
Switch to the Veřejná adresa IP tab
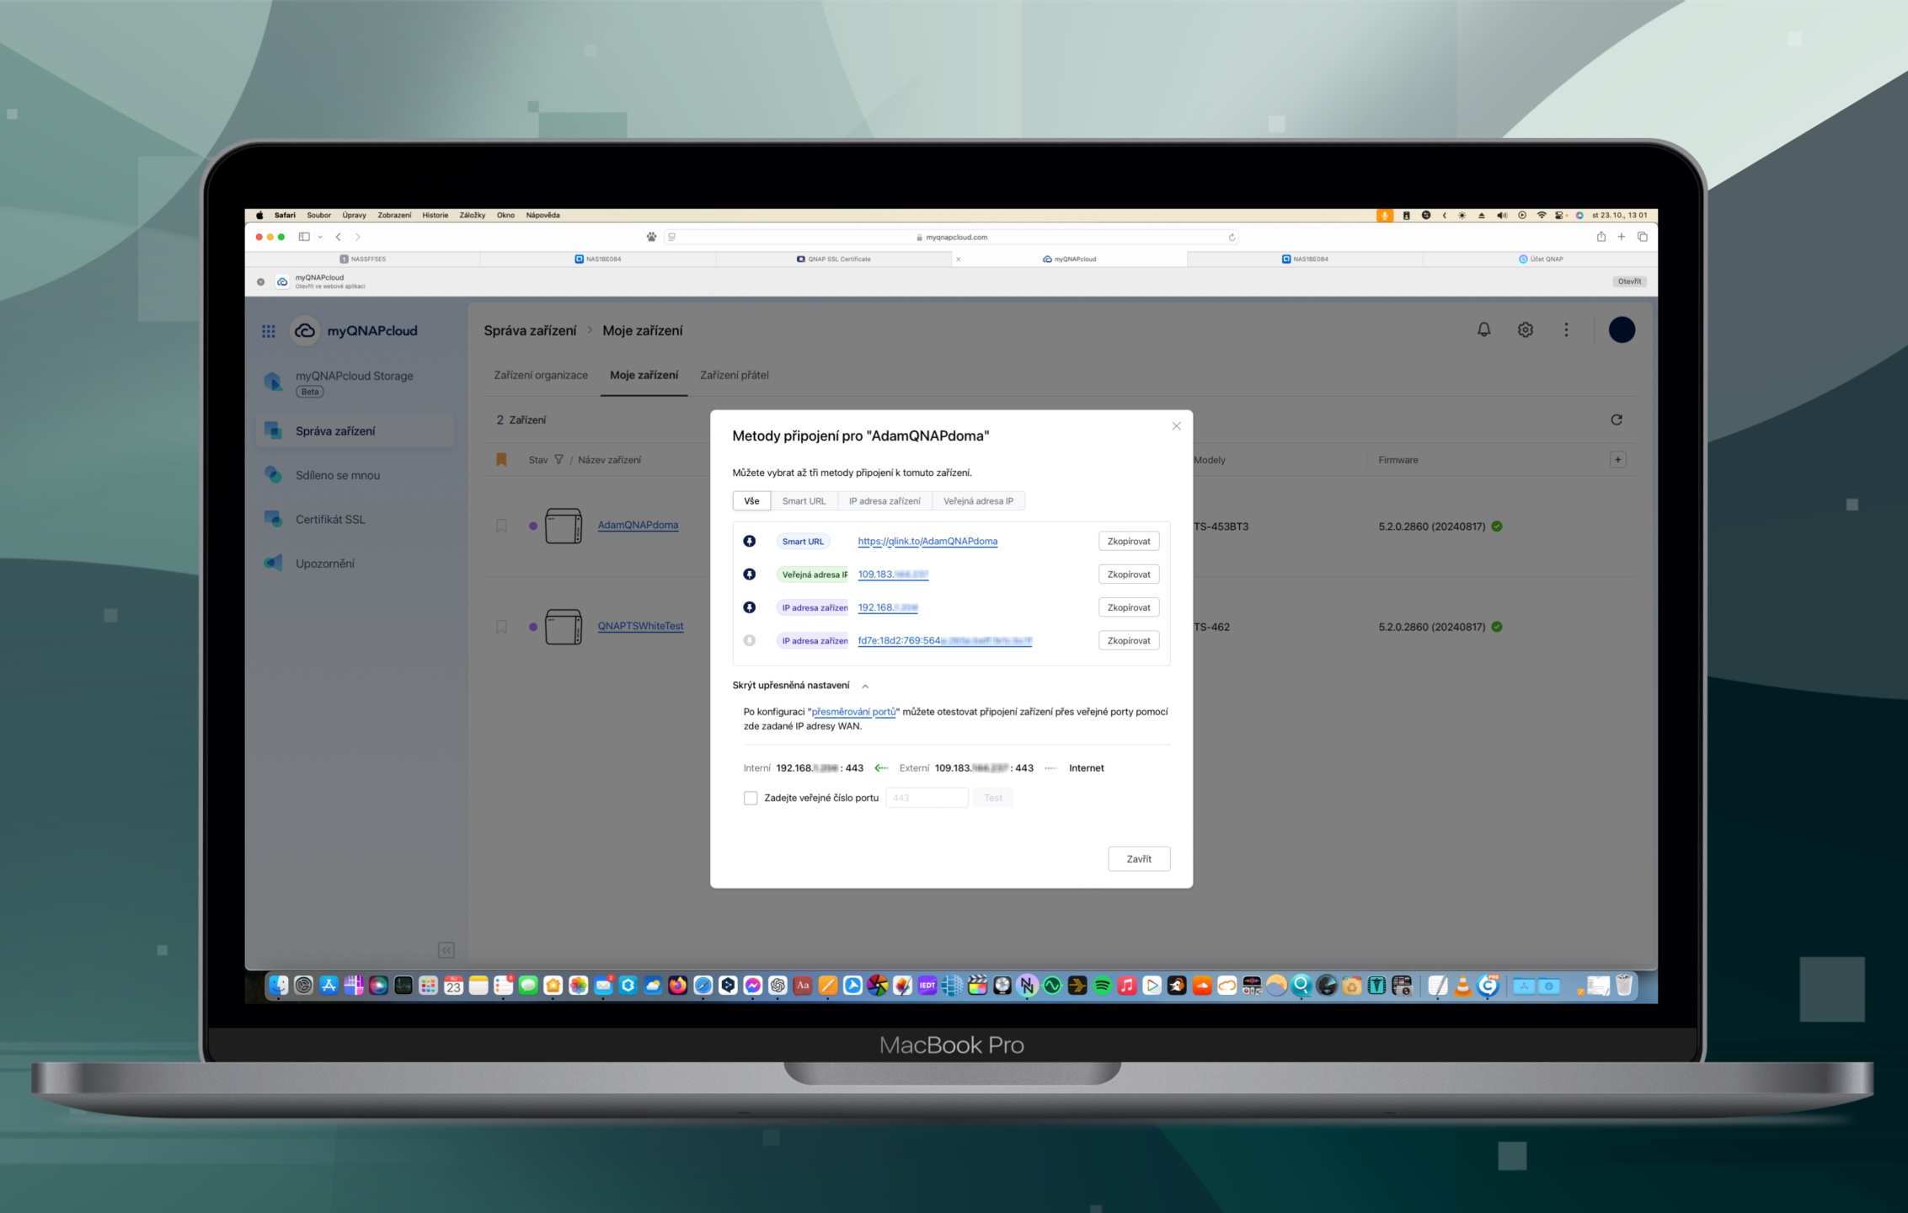[978, 501]
